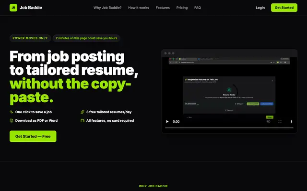Open the video more-options menu

tap(291, 122)
